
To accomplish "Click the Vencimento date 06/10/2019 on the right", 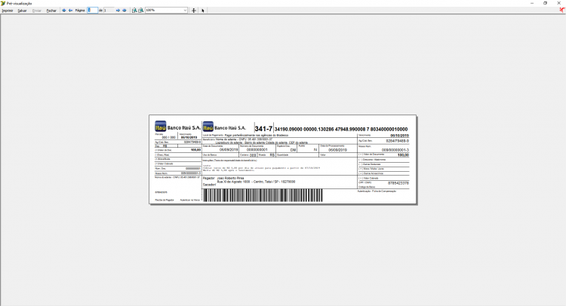I will (399, 136).
